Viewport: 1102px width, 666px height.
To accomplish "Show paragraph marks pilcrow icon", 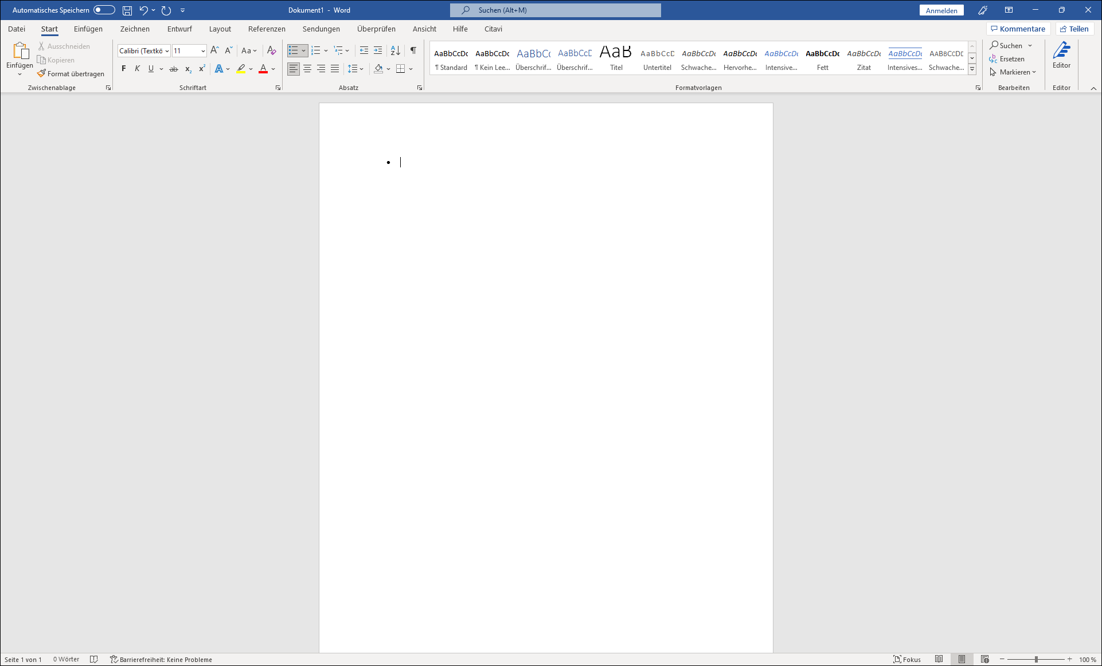I will coord(413,50).
